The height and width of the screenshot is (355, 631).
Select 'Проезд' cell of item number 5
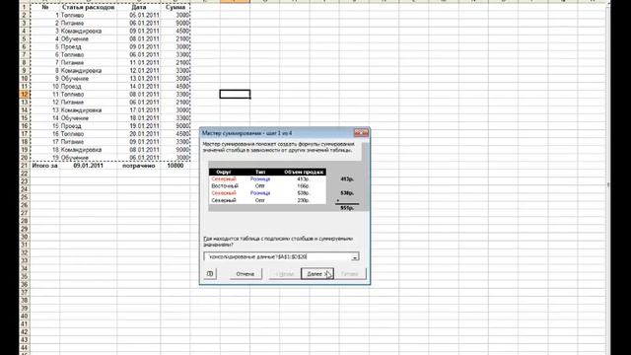89,46
